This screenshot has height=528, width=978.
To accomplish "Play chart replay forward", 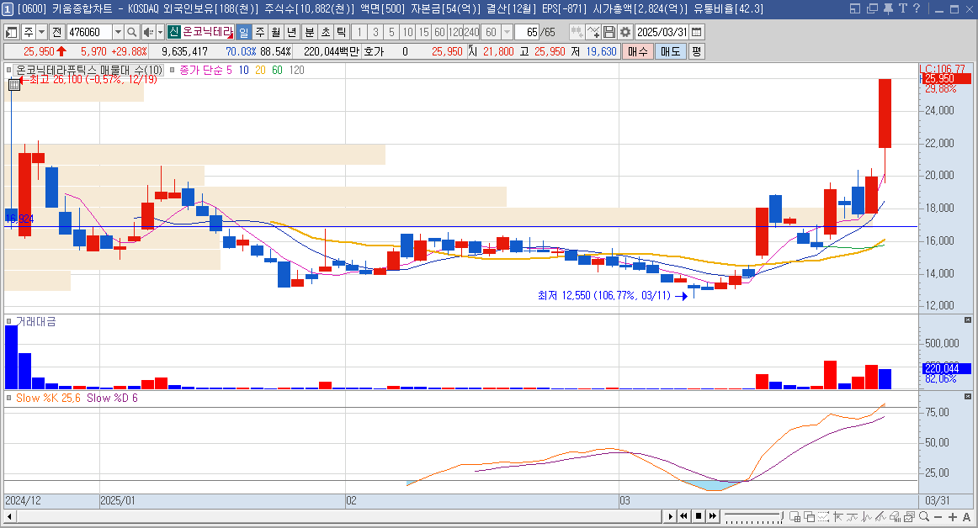I will click(670, 516).
